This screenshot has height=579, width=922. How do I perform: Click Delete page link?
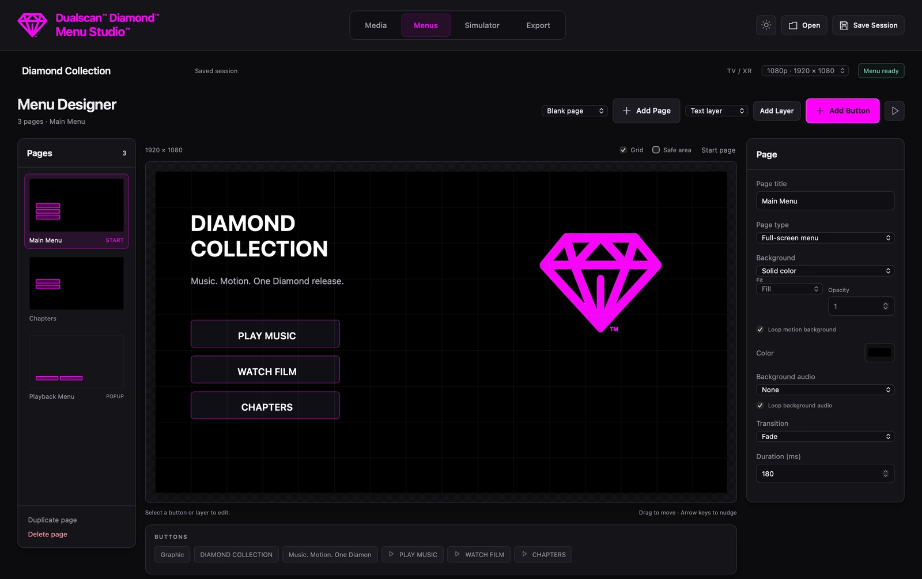tap(48, 534)
